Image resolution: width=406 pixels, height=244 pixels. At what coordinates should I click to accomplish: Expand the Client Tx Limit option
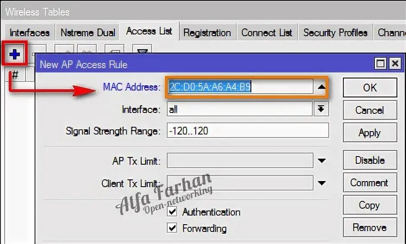point(322,183)
